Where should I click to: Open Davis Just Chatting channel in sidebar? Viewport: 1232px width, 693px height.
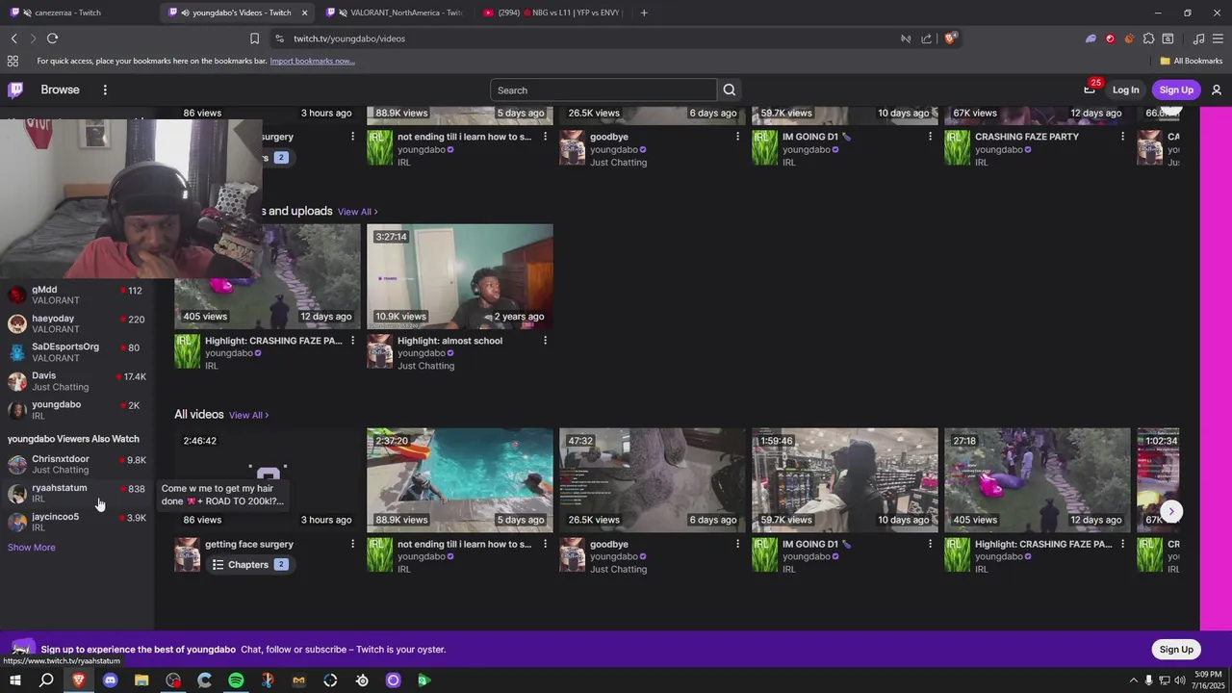click(77, 381)
